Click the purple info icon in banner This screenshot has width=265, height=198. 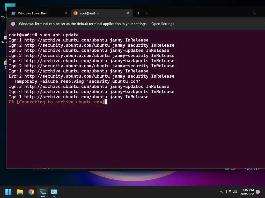(13, 24)
